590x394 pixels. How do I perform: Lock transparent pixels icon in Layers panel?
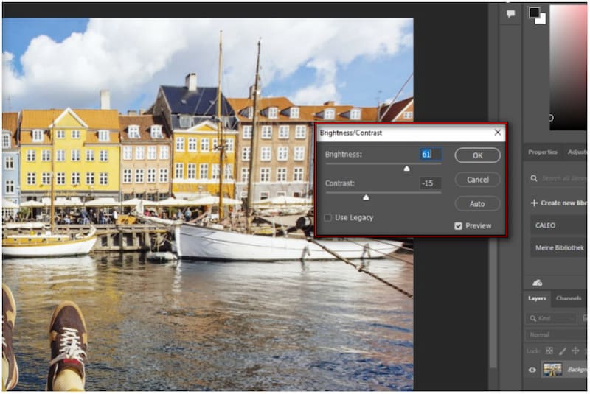pos(549,351)
